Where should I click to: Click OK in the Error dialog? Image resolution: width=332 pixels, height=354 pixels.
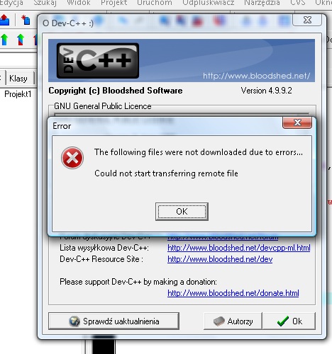pos(182,212)
